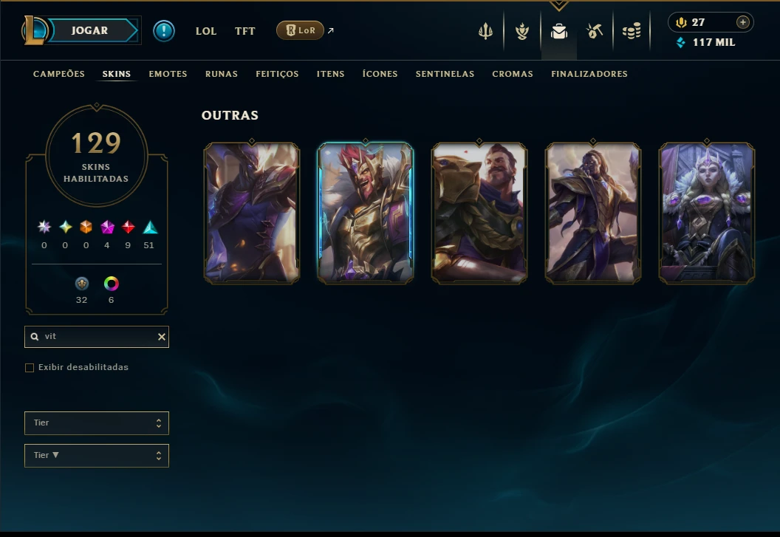Switch to the Cromas tab
780x537 pixels.
pyautogui.click(x=513, y=74)
